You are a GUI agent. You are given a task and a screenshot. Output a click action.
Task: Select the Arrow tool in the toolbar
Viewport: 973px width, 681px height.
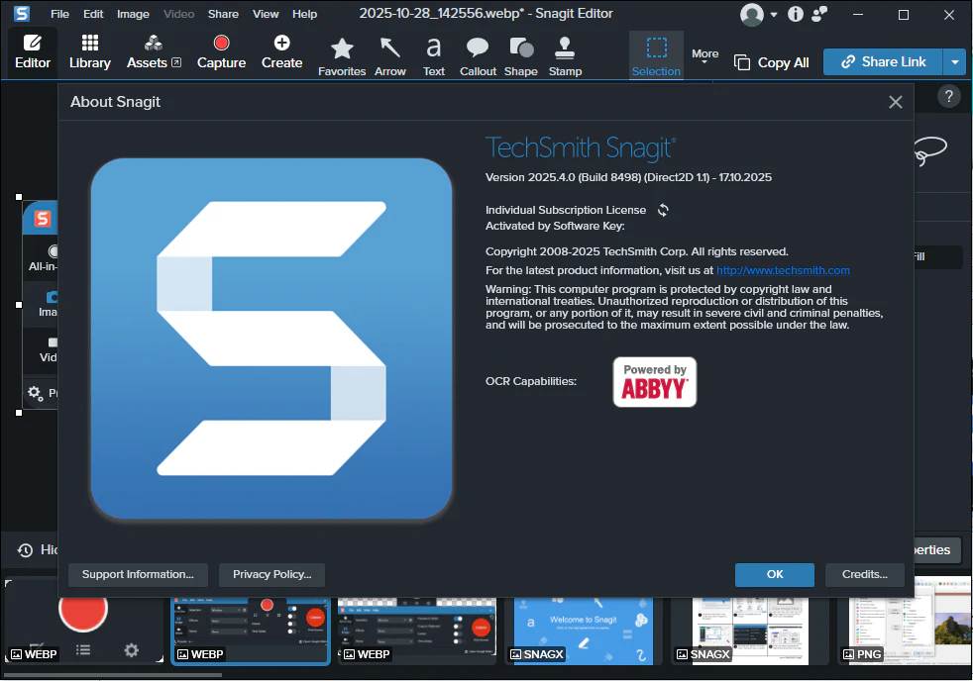390,55
